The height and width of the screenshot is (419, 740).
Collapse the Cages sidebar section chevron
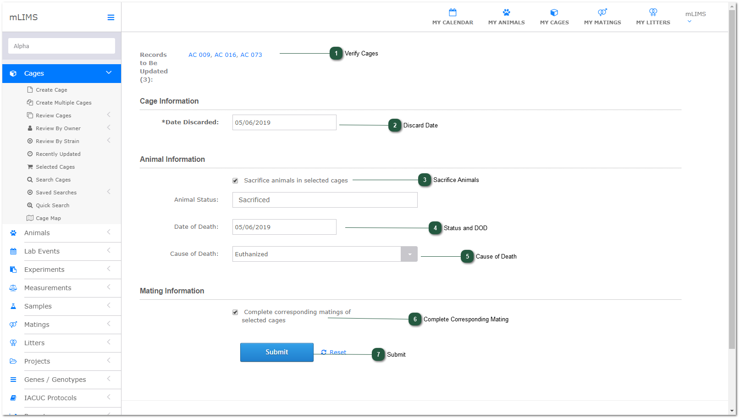coord(109,72)
